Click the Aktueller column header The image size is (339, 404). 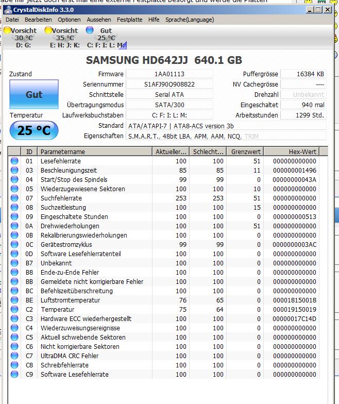[171, 151]
